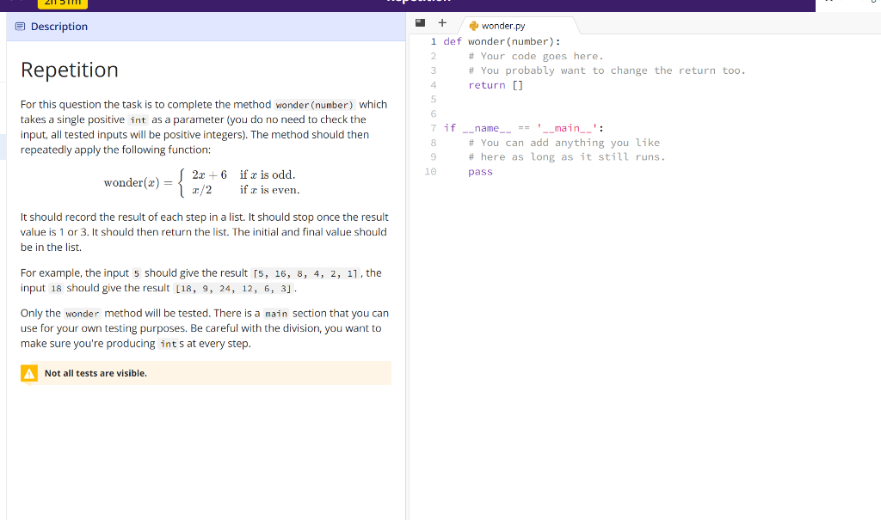Viewport: 881px width, 520px height.
Task: Click the Python logo on the wonder.py tab
Action: 472,25
